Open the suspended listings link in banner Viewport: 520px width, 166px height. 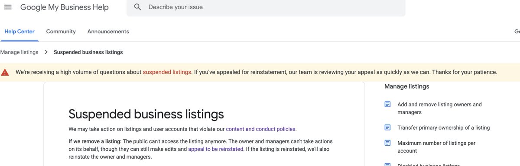167,72
